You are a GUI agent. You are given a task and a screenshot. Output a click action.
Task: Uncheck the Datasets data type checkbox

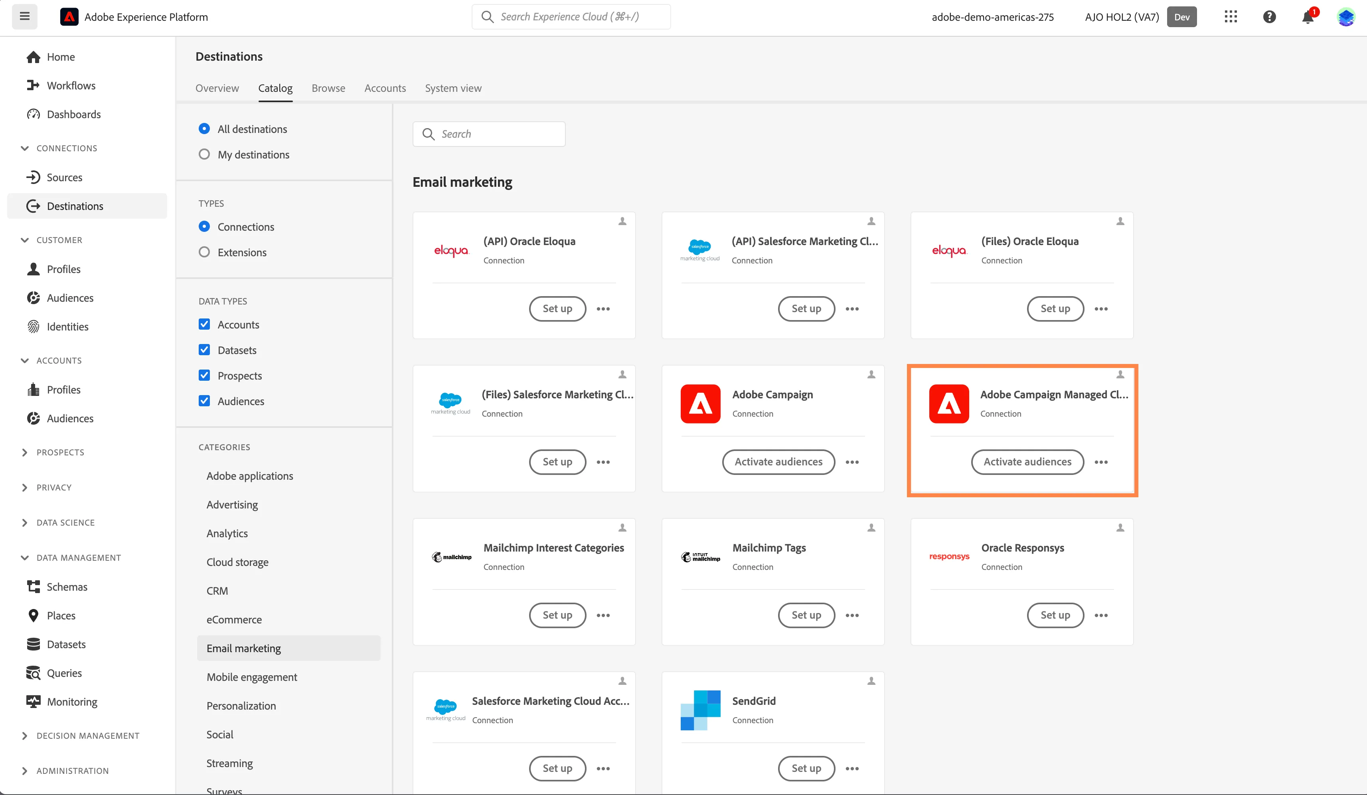[x=204, y=350]
